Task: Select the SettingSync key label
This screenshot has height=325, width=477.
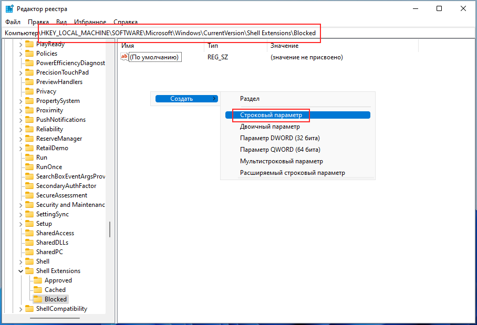Action: [53, 214]
